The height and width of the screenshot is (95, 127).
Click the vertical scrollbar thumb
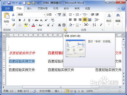pos(124,45)
